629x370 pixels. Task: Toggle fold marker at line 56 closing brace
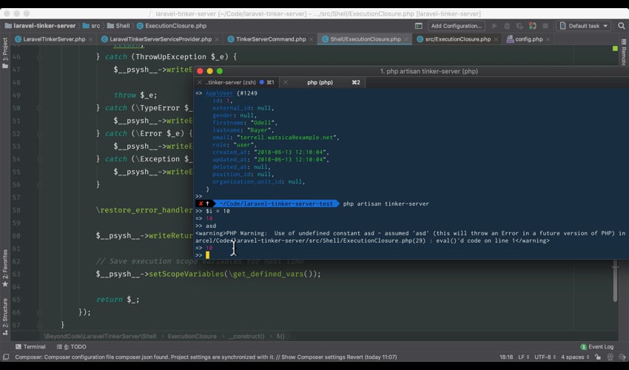click(40, 184)
